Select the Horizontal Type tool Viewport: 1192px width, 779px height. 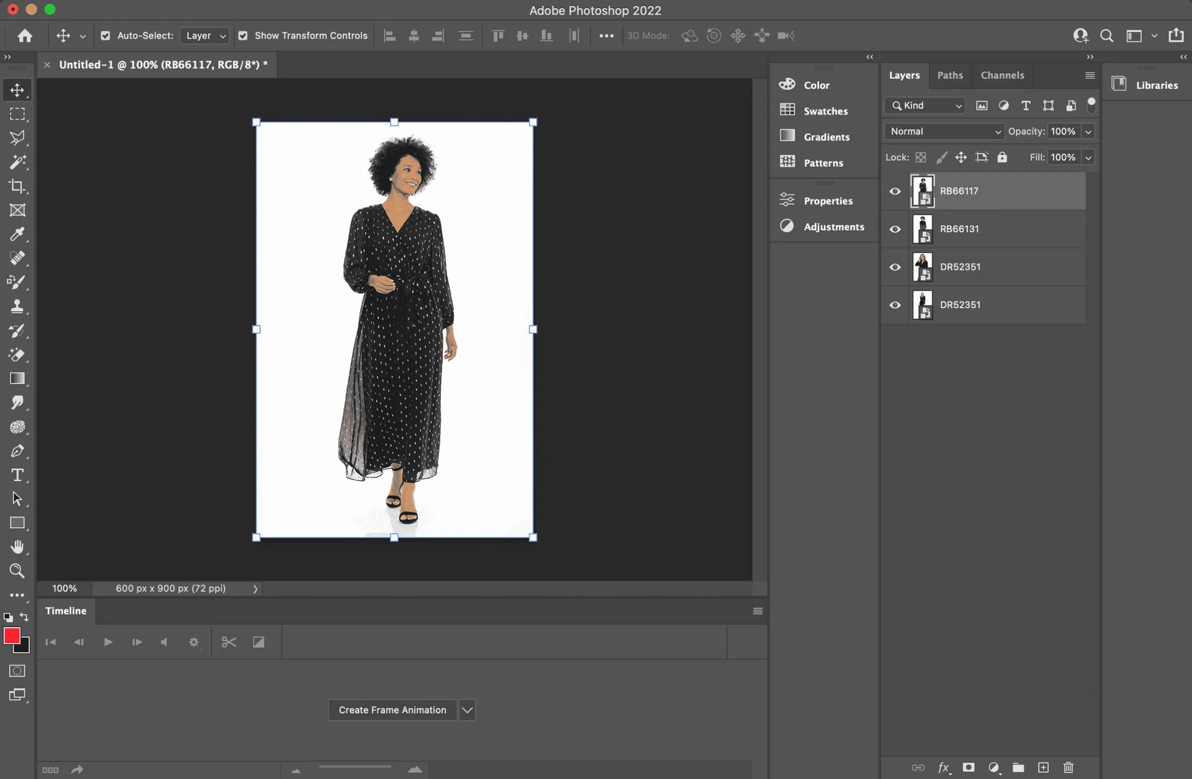pyautogui.click(x=17, y=475)
